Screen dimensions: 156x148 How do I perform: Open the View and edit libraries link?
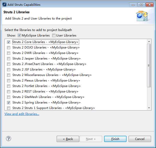[x=22, y=114]
